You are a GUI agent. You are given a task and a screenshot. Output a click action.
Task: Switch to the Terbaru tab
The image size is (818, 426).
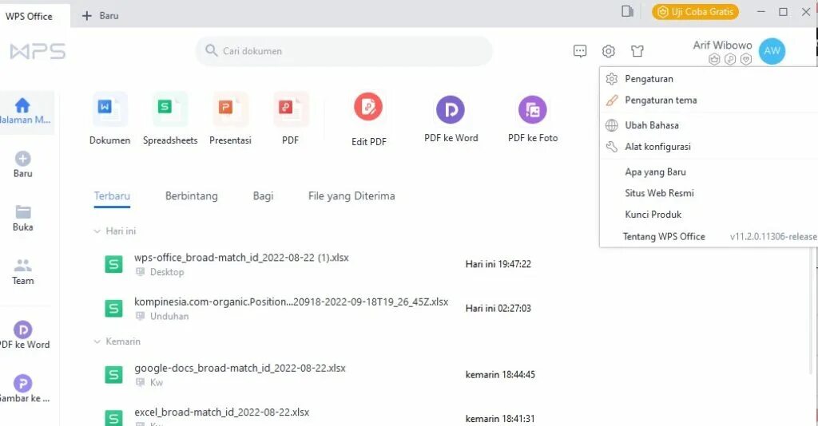112,196
